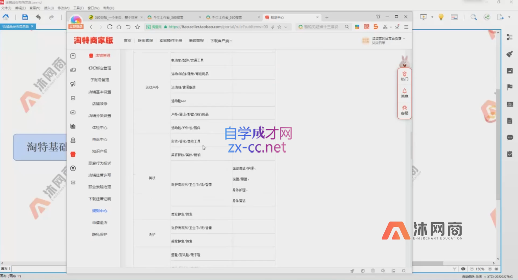Open XMind 插入(I) menu
Image resolution: width=518 pixels, height=280 pixels.
coord(49,8)
